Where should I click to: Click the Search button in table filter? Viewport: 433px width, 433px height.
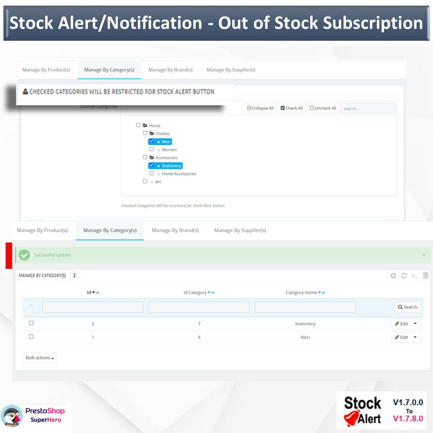coord(407,307)
